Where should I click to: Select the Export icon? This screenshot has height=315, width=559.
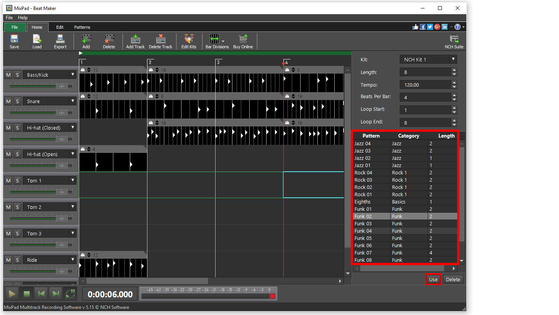60,41
